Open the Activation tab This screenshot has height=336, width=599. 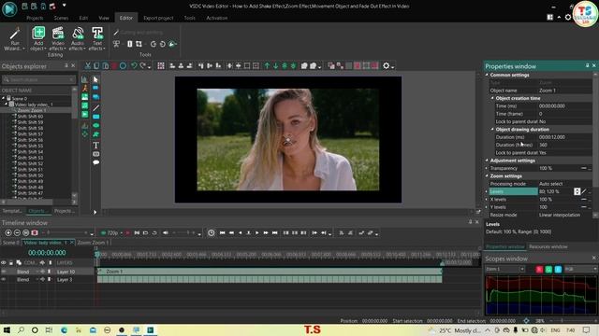tap(216, 18)
